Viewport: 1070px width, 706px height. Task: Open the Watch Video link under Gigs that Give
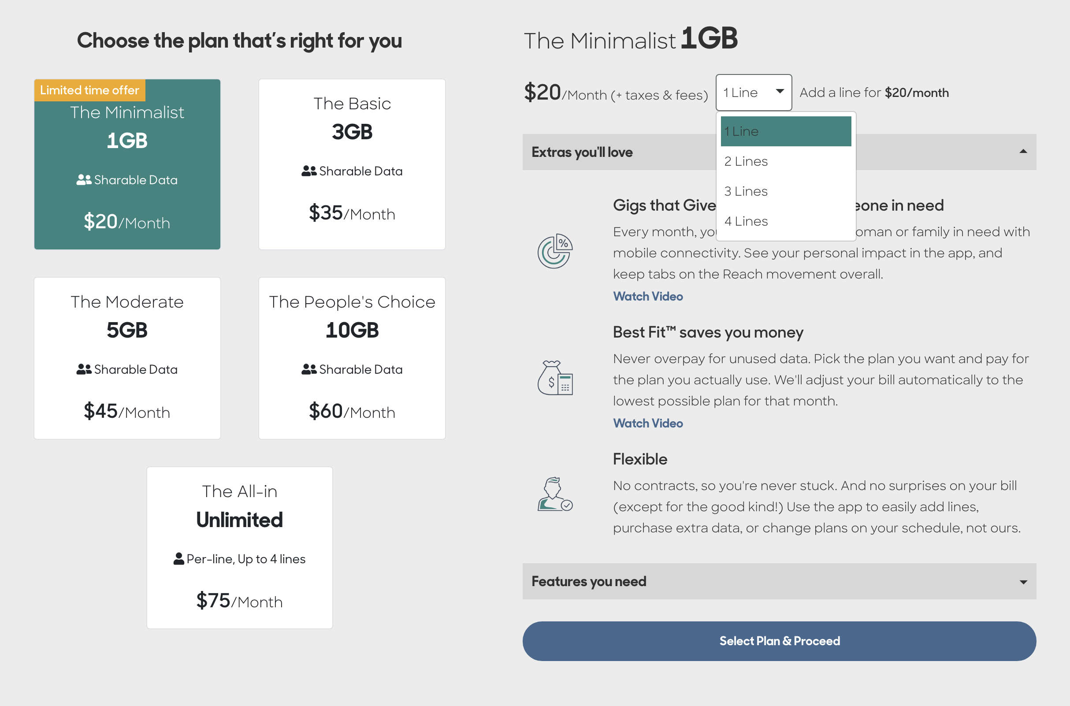coord(648,296)
